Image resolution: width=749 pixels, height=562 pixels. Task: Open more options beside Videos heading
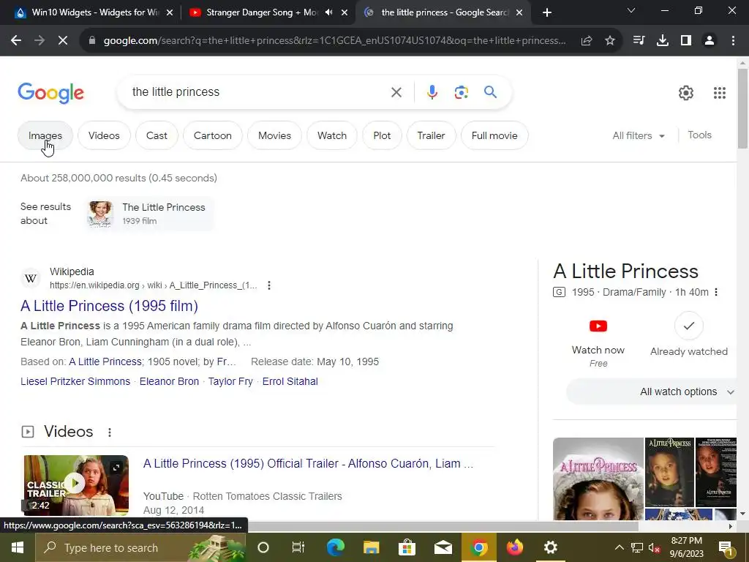click(110, 432)
